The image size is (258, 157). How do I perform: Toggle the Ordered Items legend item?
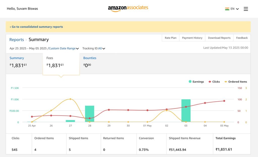236,82
